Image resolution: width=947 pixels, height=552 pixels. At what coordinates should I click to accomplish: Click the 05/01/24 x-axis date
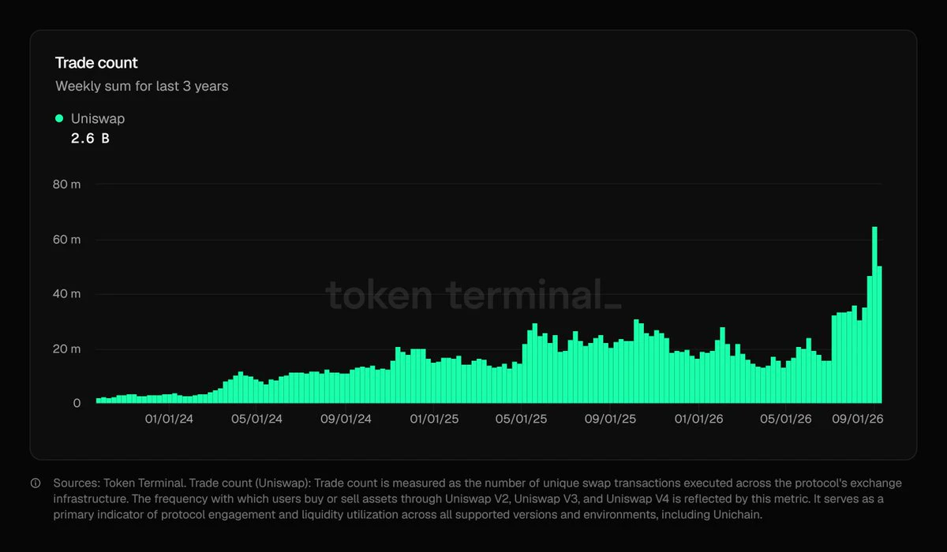pos(257,420)
